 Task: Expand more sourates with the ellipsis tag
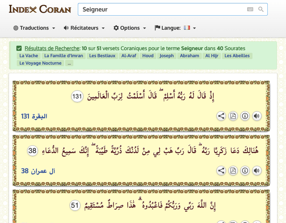[x=69, y=63]
